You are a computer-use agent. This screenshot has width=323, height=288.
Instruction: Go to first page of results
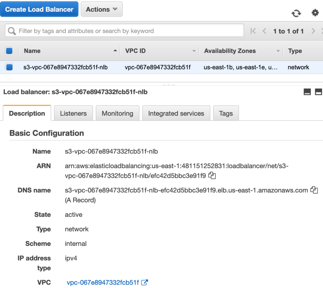click(x=253, y=31)
